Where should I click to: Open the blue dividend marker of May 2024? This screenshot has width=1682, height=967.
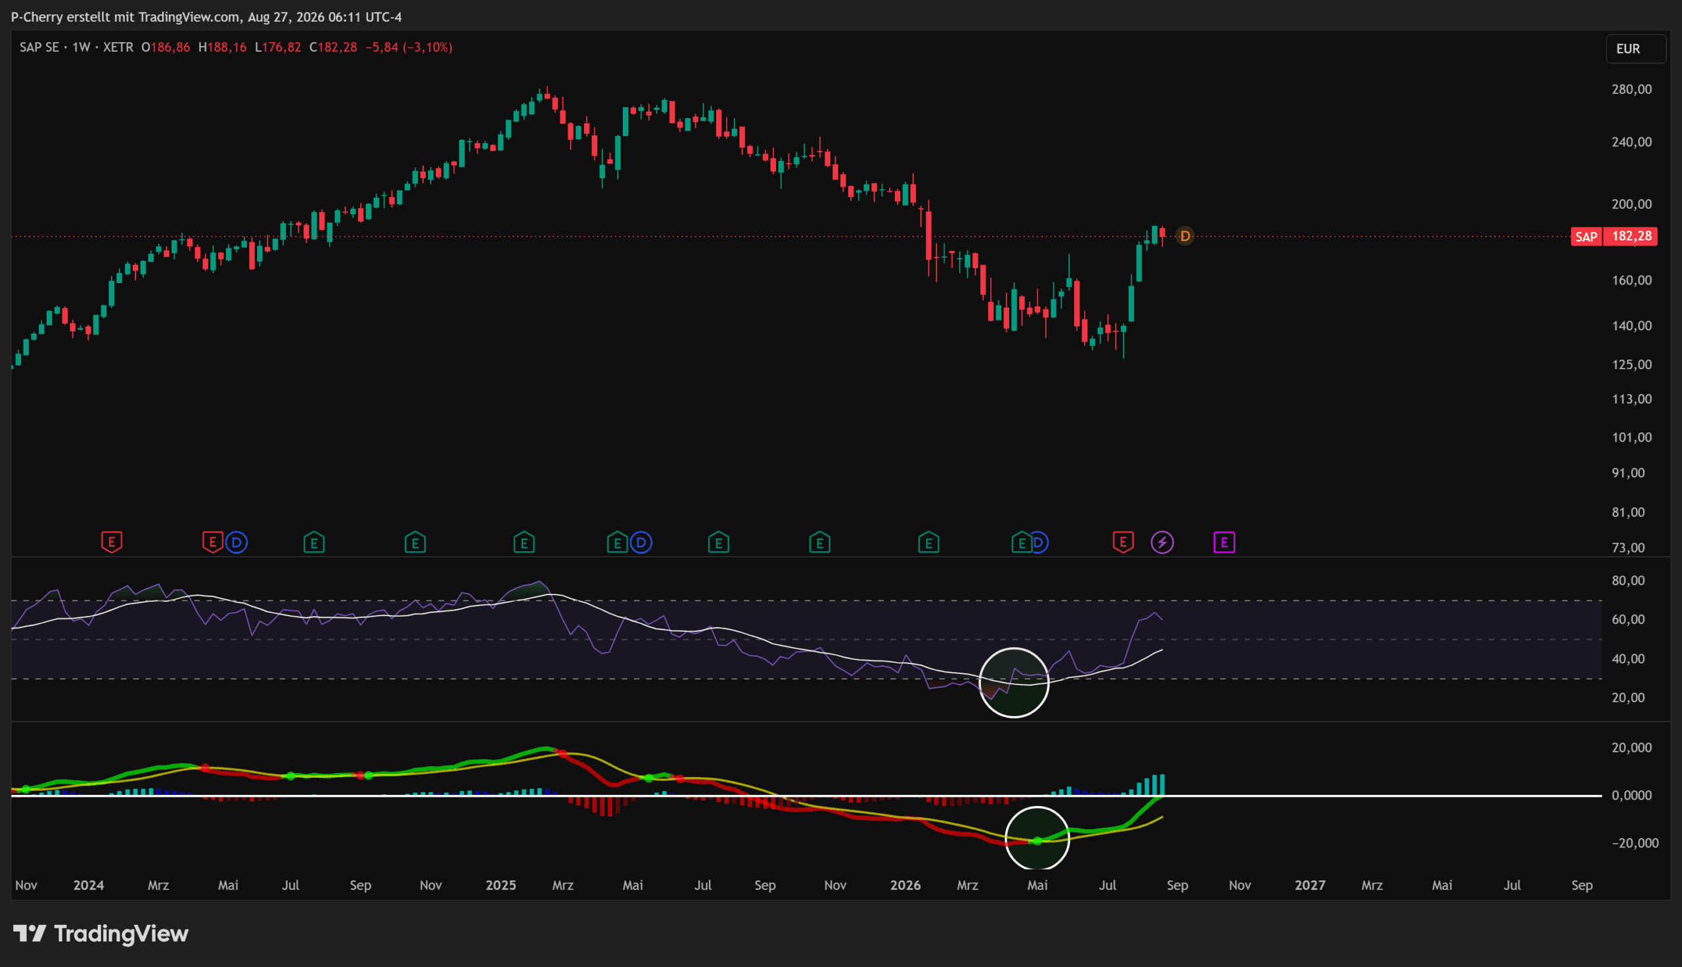tap(237, 543)
